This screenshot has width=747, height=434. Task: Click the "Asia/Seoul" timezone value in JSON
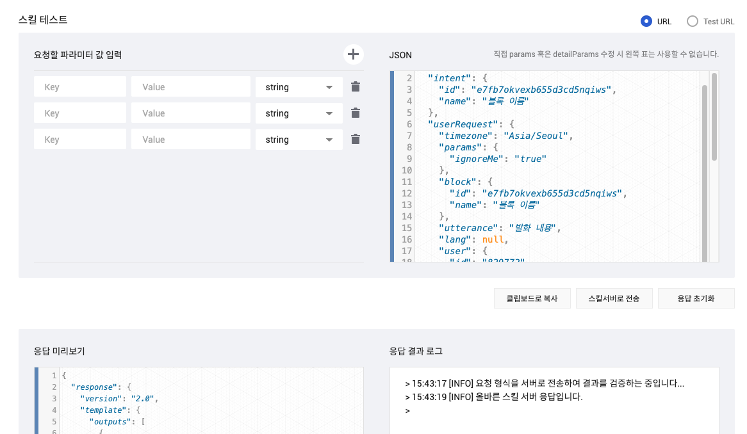[x=536, y=136]
